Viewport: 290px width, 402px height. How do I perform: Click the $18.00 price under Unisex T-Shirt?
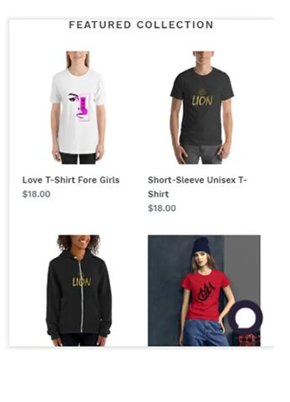[x=162, y=208]
